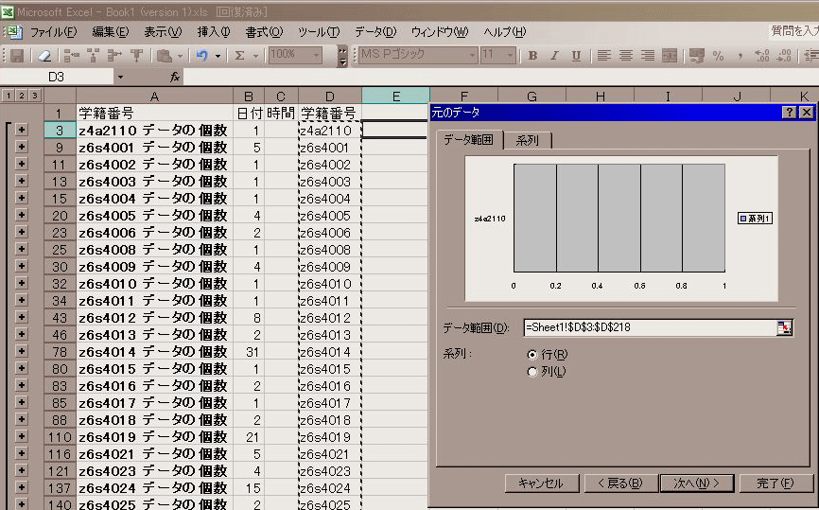Switch to the 系列 tab
819x510 pixels.
click(x=527, y=140)
